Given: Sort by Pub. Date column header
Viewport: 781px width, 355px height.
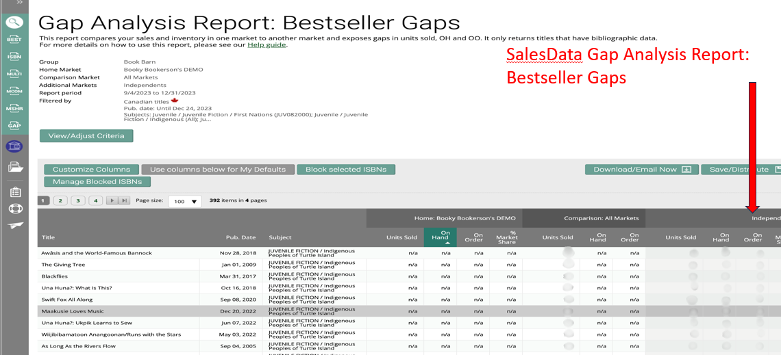Looking at the screenshot, I should coord(241,237).
